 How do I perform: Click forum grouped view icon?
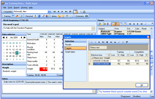121,24
